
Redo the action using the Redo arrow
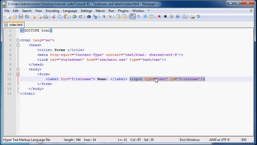click(x=81, y=17)
